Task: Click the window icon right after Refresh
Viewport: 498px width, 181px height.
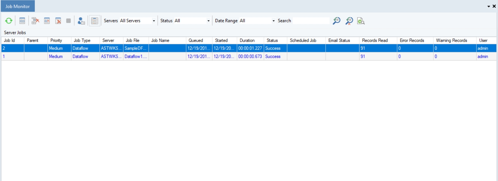Action: pyautogui.click(x=22, y=21)
